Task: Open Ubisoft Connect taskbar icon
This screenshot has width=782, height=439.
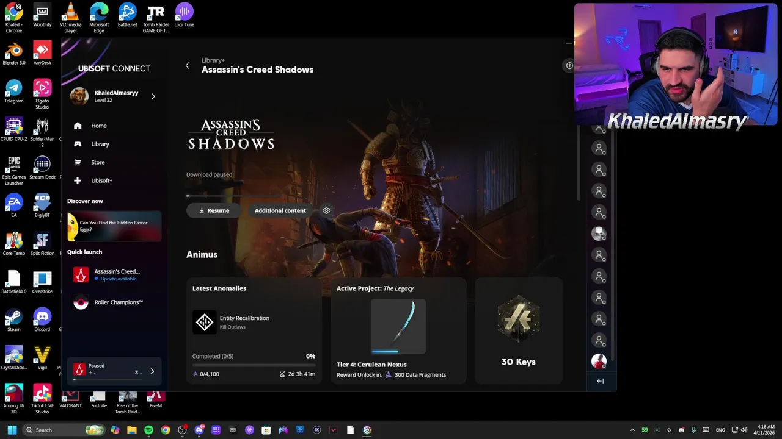Action: click(x=367, y=430)
